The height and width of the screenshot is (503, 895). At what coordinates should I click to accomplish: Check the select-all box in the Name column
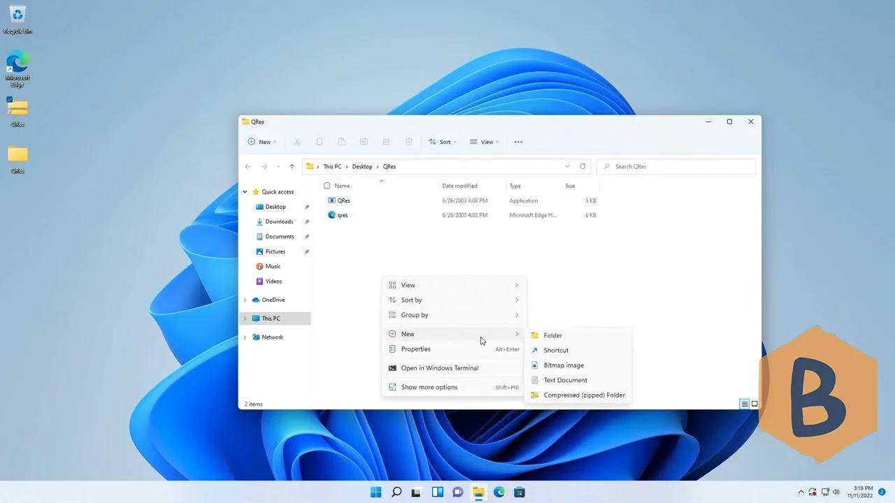click(327, 185)
